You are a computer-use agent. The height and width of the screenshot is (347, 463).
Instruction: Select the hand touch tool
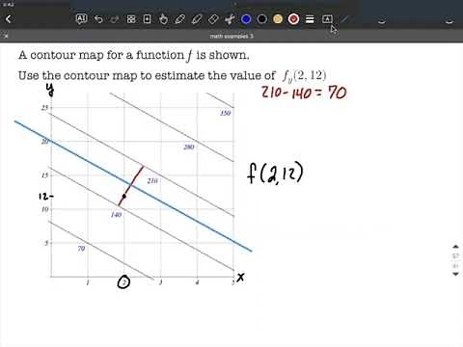click(163, 19)
